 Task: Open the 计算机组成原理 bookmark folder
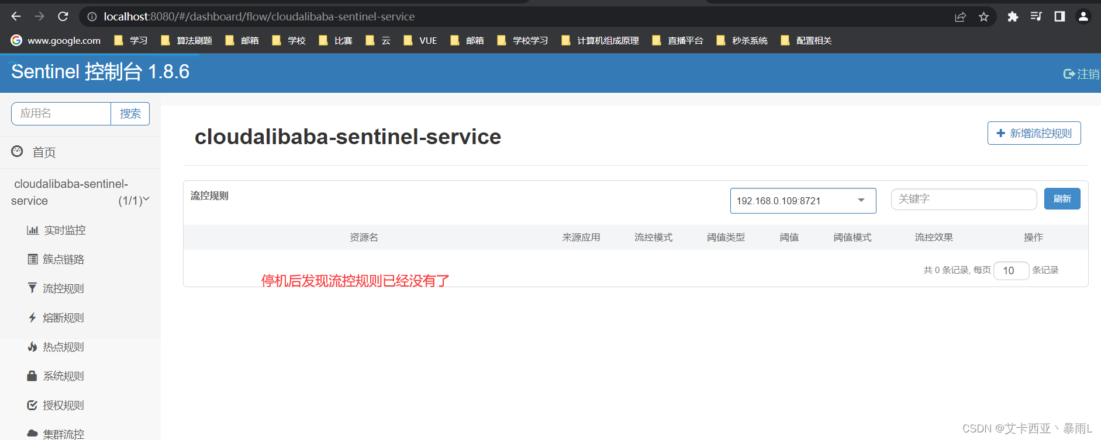pos(600,40)
